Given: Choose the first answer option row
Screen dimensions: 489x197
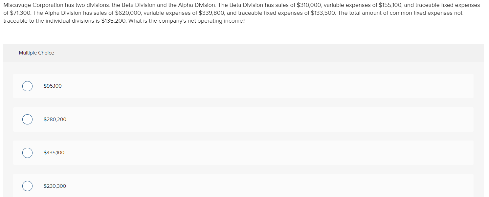Looking at the screenshot, I should coord(244,86).
